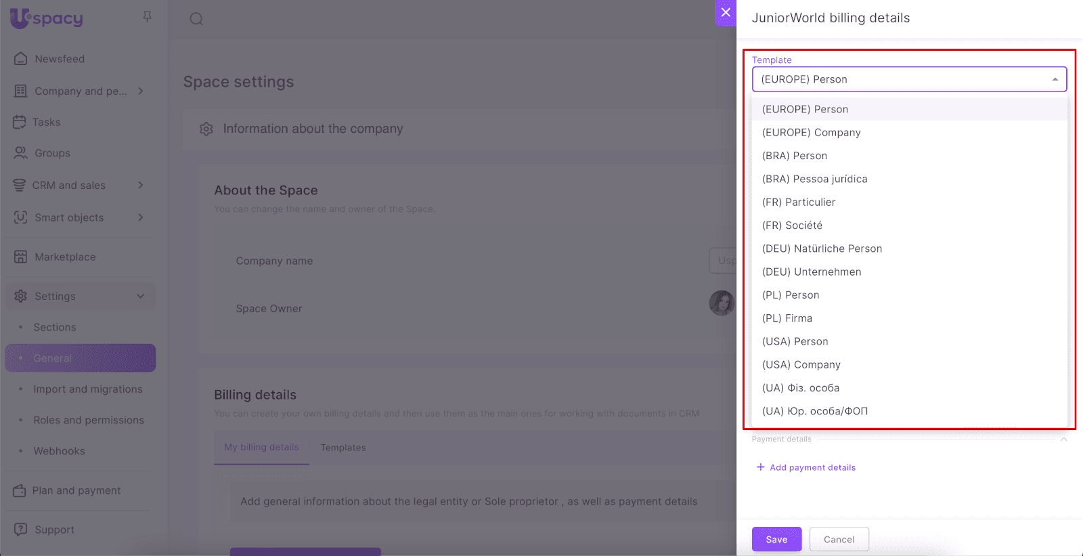Close the billing details panel
The image size is (1083, 556).
click(726, 13)
